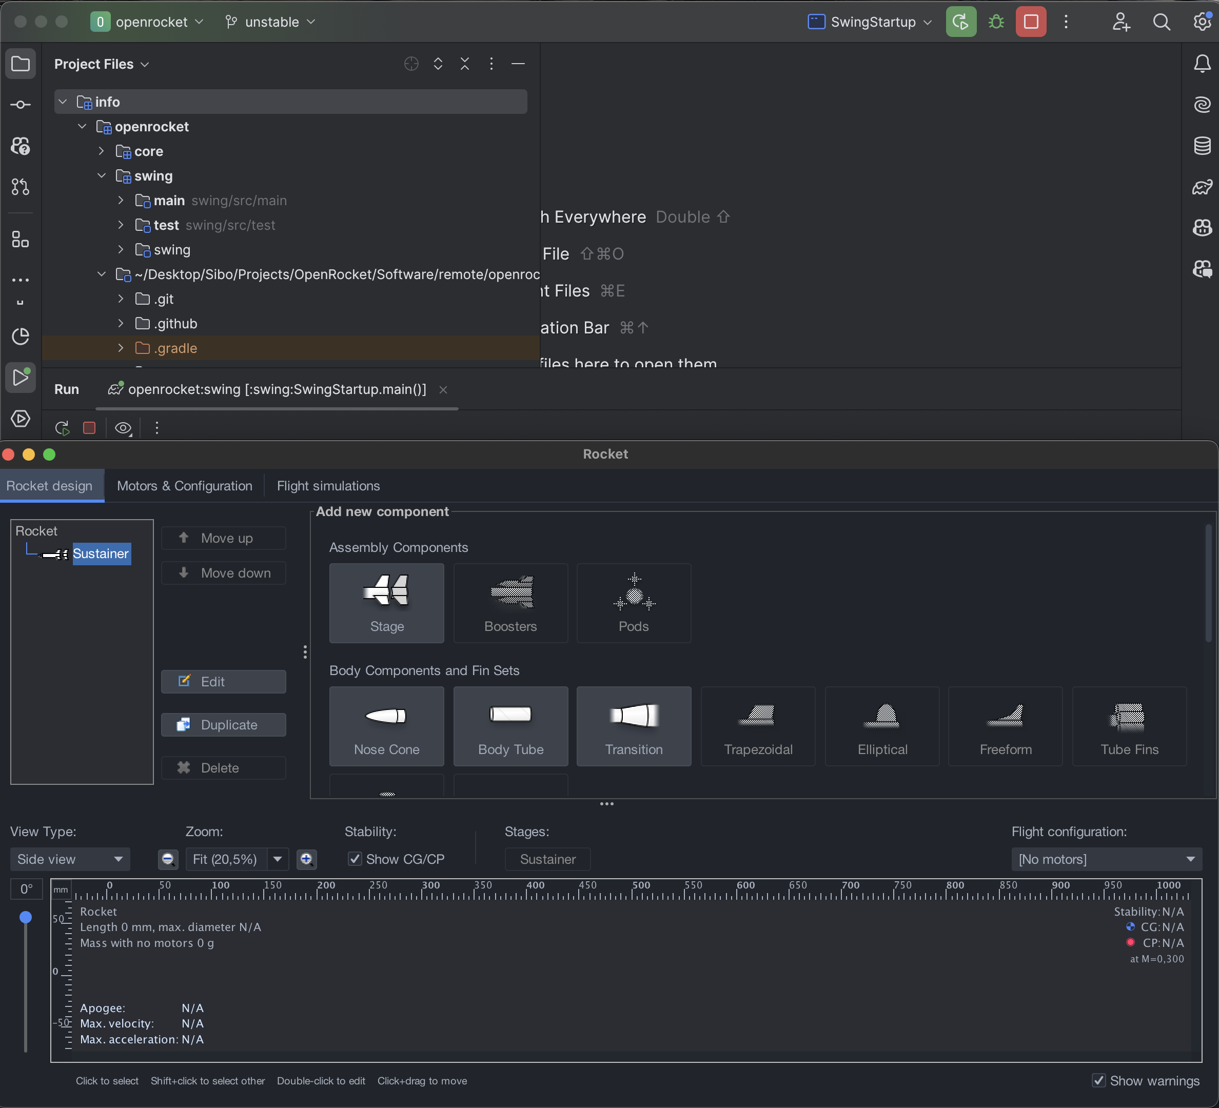Image resolution: width=1219 pixels, height=1108 pixels.
Task: Click the Duplicate button
Action: coord(223,725)
